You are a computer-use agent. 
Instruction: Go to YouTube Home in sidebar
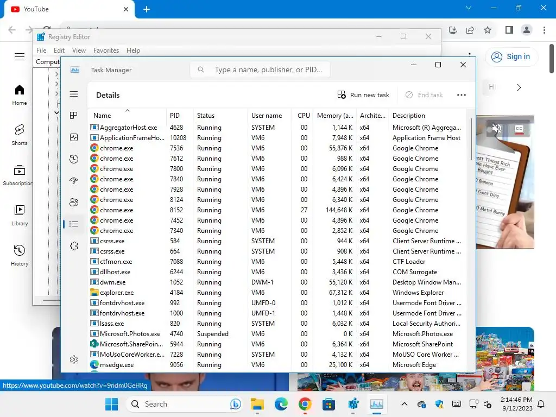(20, 95)
